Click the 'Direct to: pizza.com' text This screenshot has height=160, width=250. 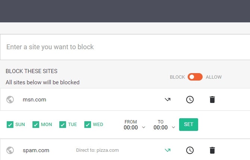pyautogui.click(x=97, y=150)
